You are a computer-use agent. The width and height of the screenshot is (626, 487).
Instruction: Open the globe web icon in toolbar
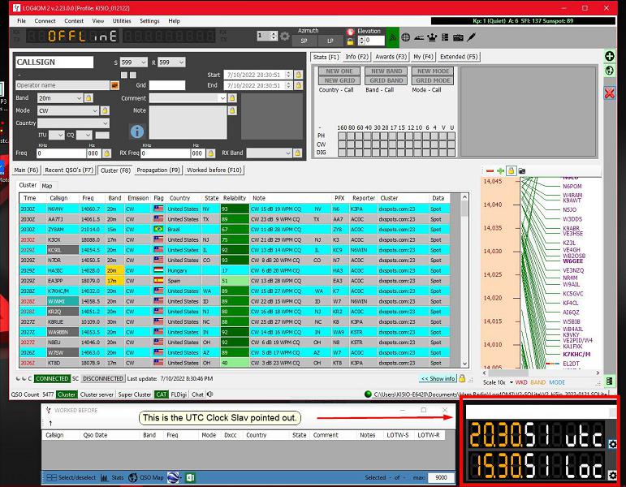pyautogui.click(x=406, y=37)
